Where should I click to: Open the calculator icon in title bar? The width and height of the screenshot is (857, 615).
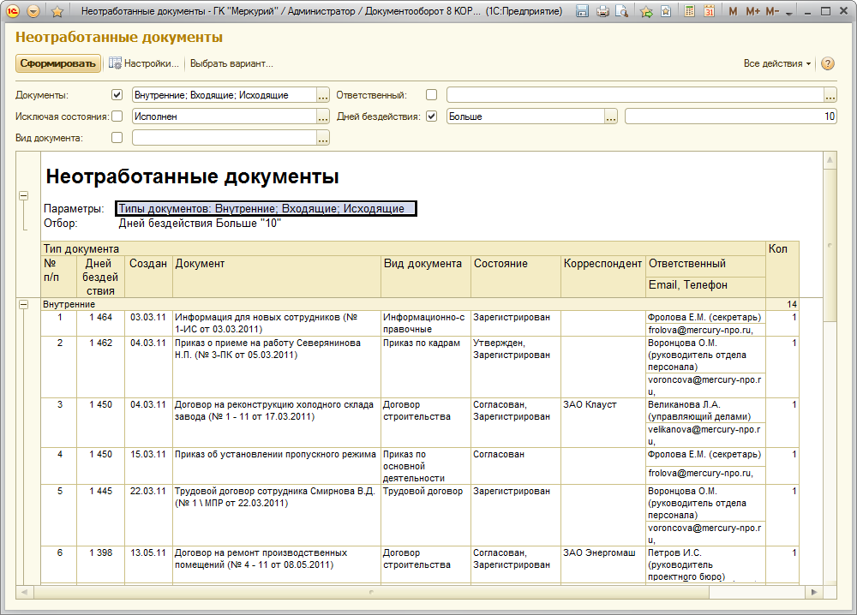690,11
